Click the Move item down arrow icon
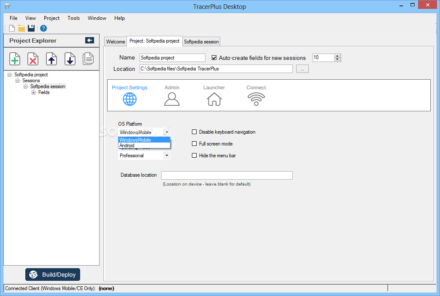The image size is (440, 296). point(70,59)
